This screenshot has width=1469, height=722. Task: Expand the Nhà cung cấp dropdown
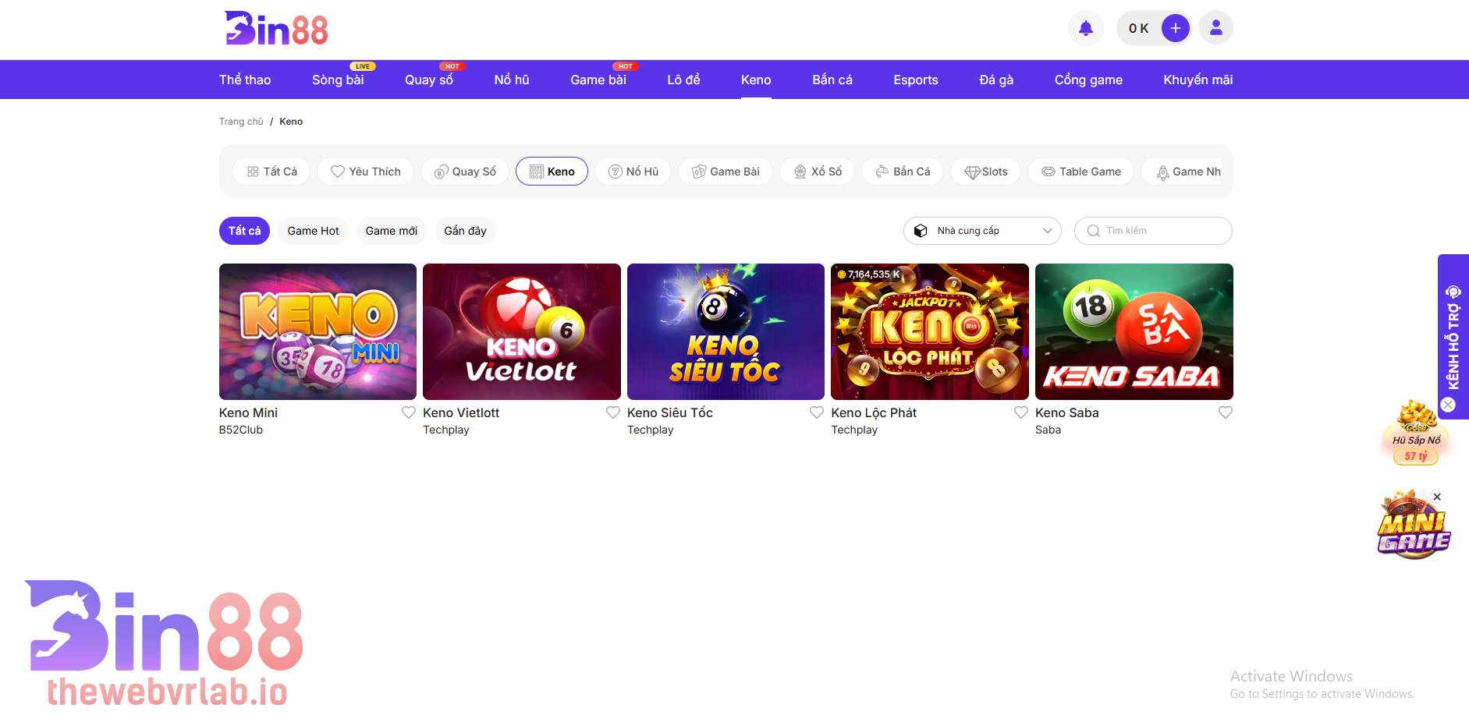point(982,231)
